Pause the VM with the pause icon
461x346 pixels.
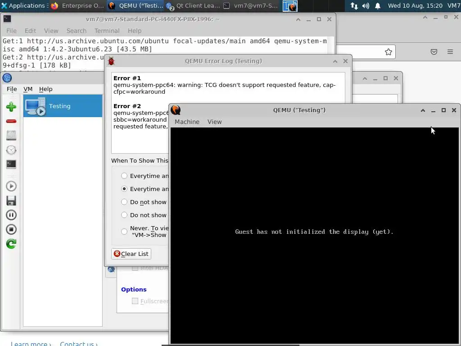click(x=11, y=215)
